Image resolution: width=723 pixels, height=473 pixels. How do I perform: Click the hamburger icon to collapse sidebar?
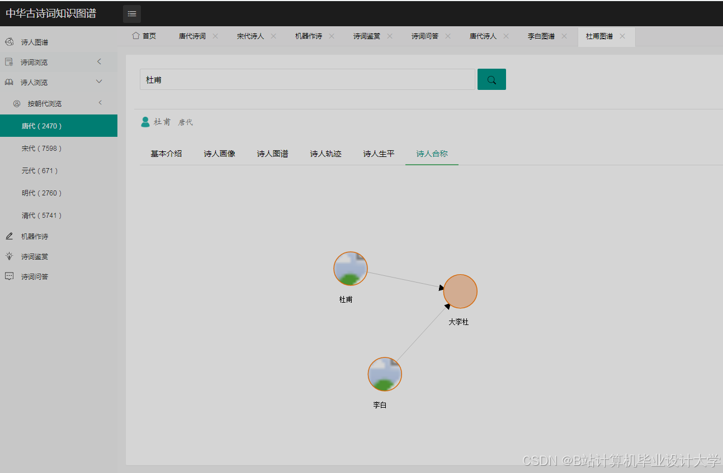coord(131,13)
